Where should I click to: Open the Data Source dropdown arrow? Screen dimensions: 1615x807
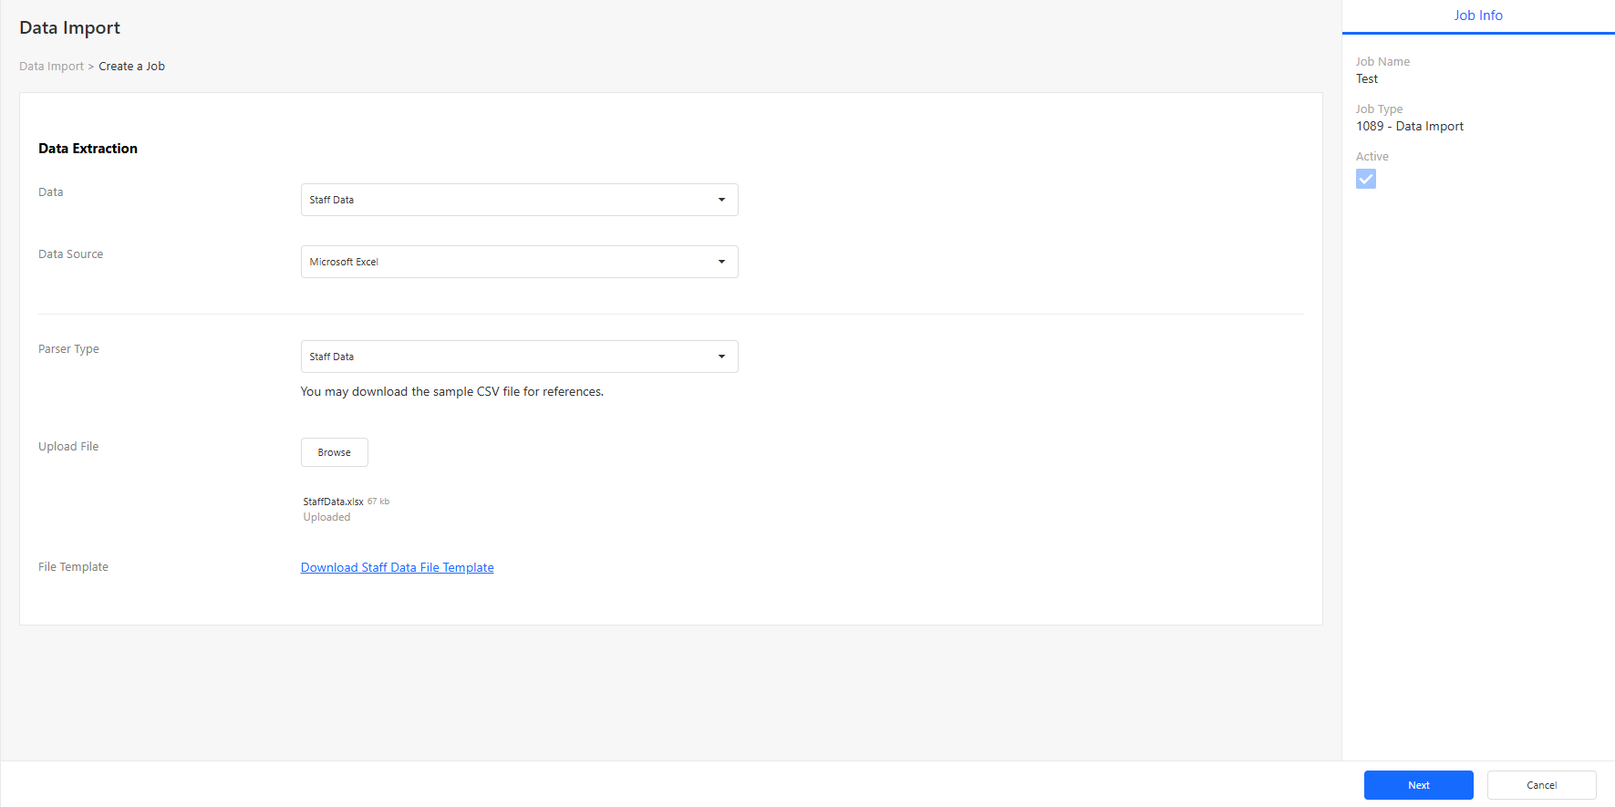click(721, 262)
